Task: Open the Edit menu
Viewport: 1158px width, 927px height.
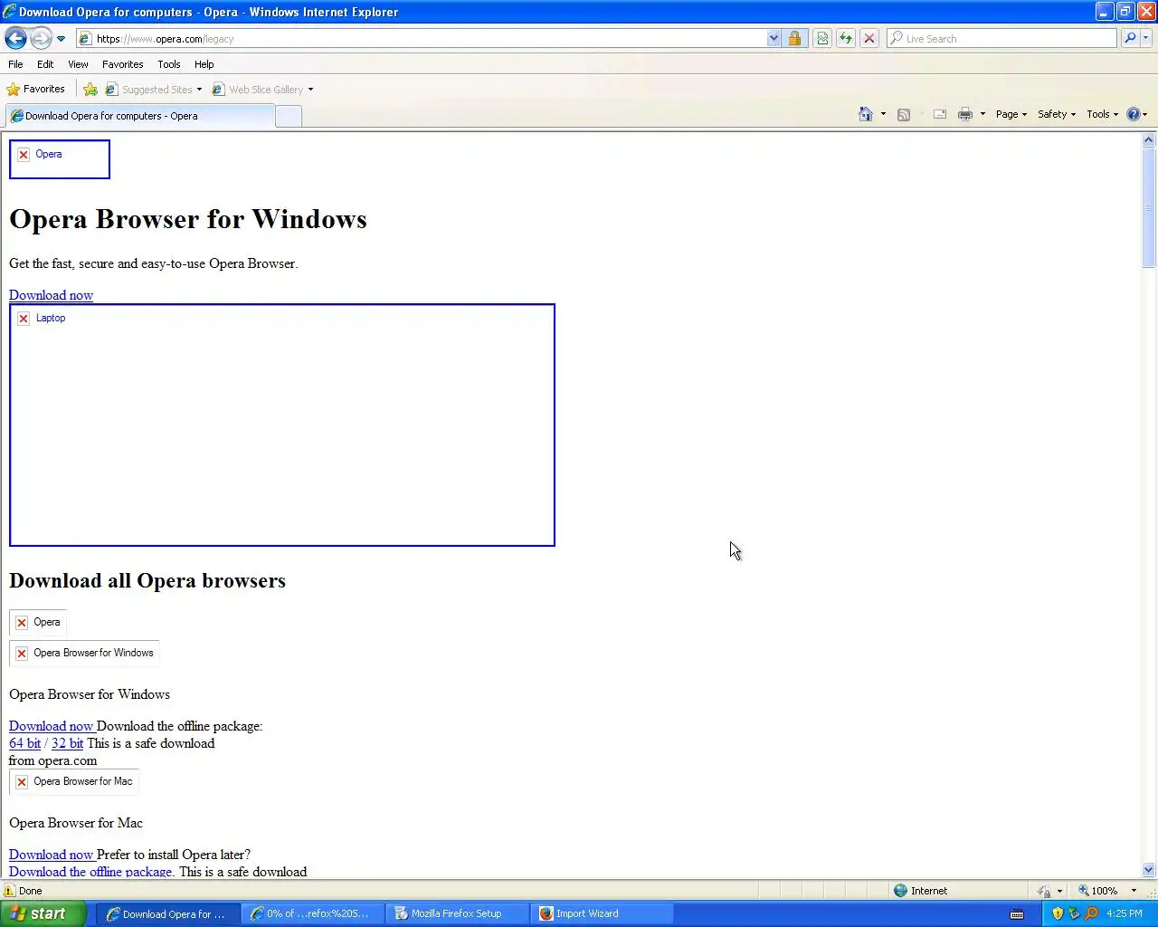Action: 45,64
